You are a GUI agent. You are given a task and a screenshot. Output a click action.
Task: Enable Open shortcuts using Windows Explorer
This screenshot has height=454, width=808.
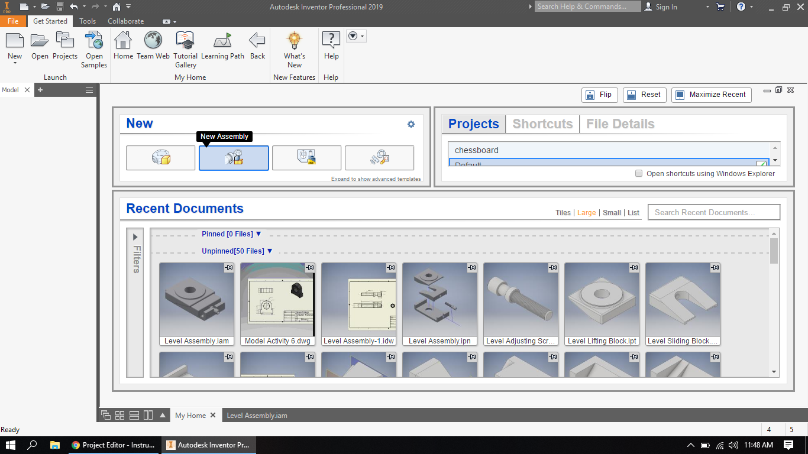tap(638, 173)
